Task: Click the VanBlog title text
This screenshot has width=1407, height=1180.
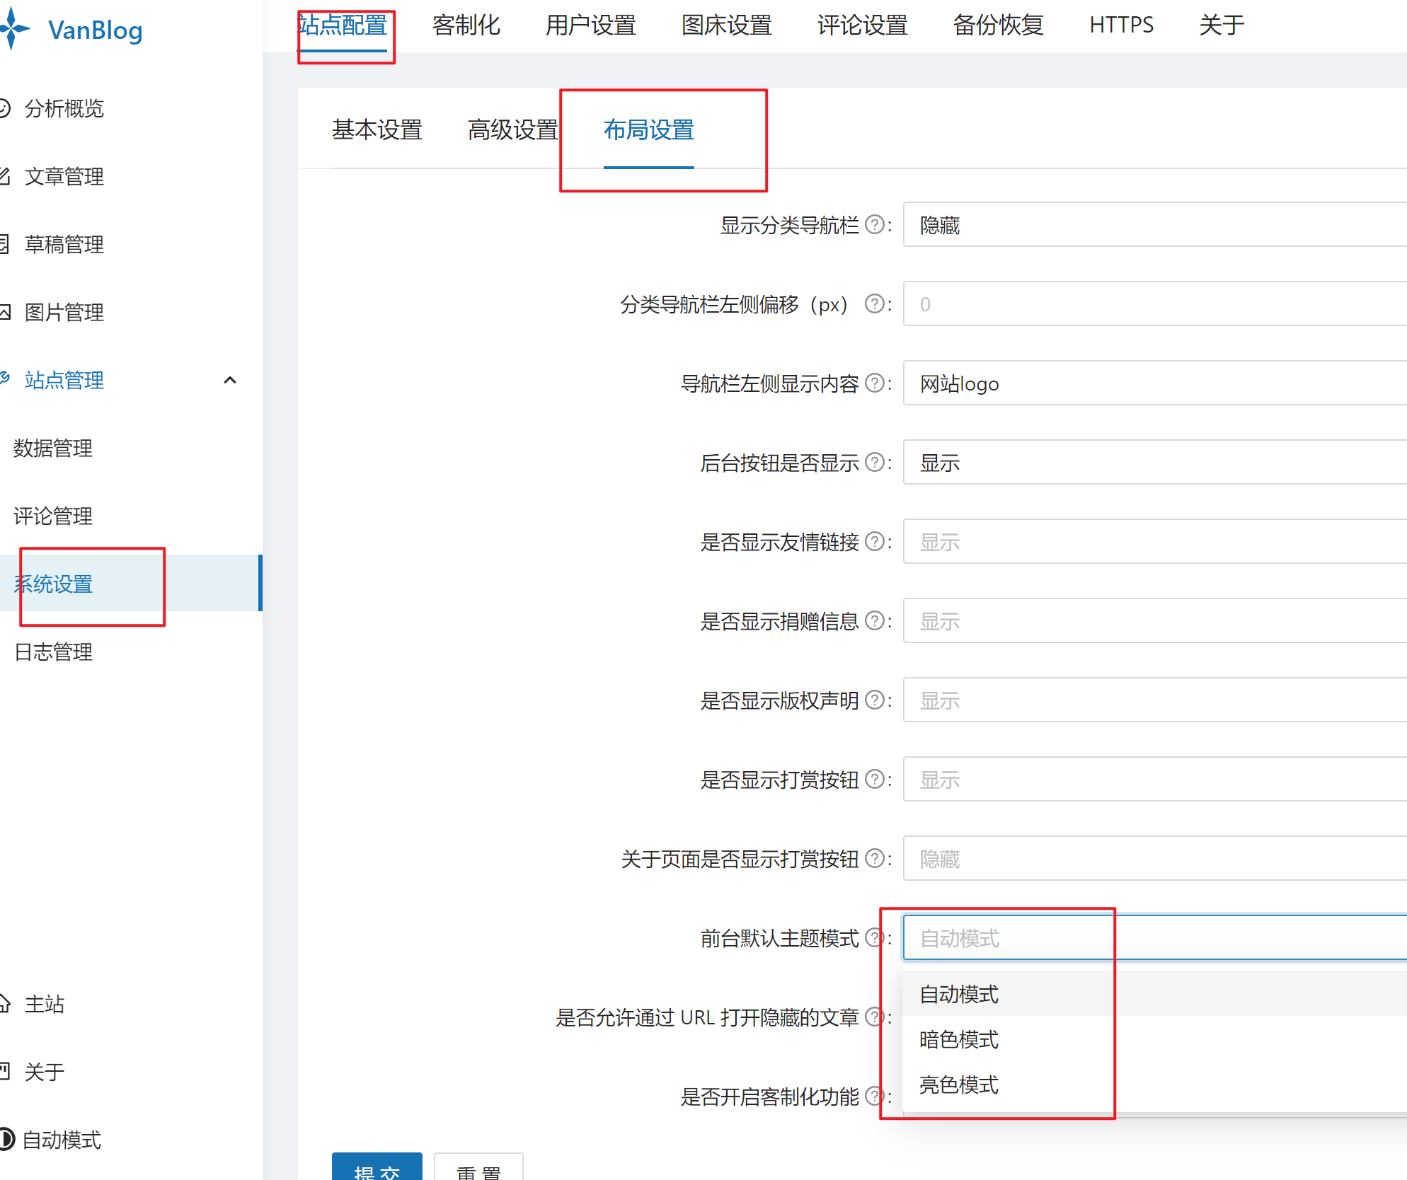Action: [x=96, y=30]
